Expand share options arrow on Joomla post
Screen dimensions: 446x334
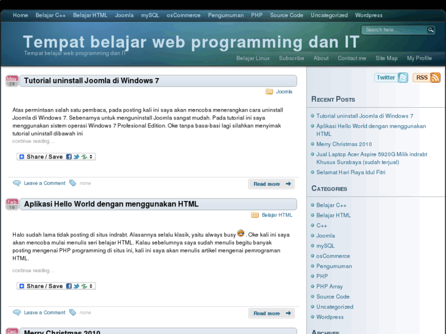[91, 157]
